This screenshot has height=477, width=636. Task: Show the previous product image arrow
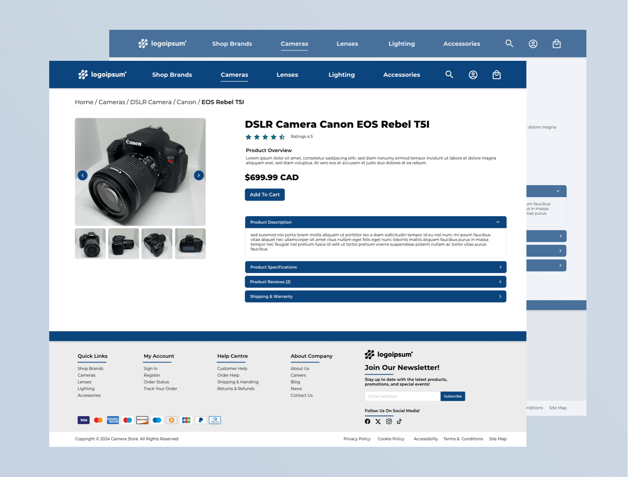pyautogui.click(x=83, y=175)
